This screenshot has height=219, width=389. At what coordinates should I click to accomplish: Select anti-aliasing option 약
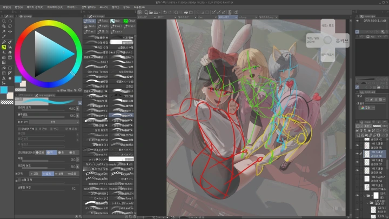tap(51, 152)
